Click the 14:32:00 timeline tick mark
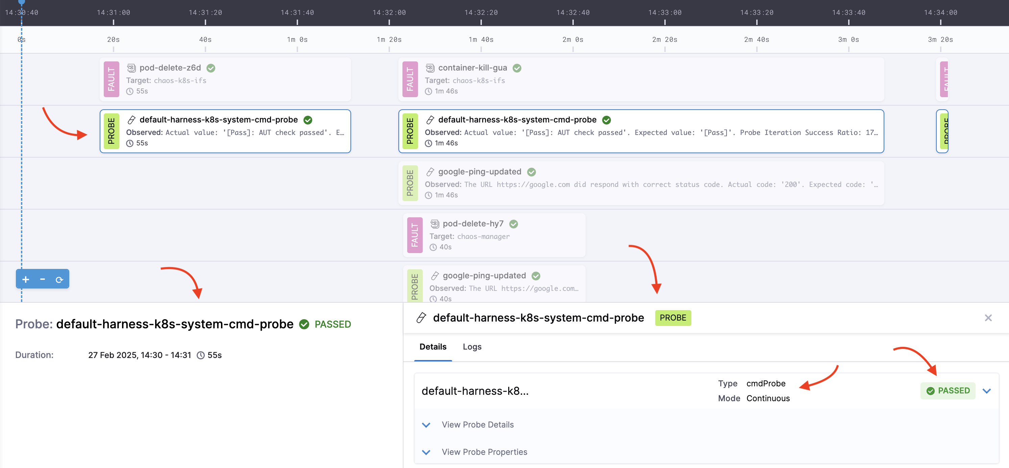Viewport: 1009px width, 468px height. tap(389, 22)
